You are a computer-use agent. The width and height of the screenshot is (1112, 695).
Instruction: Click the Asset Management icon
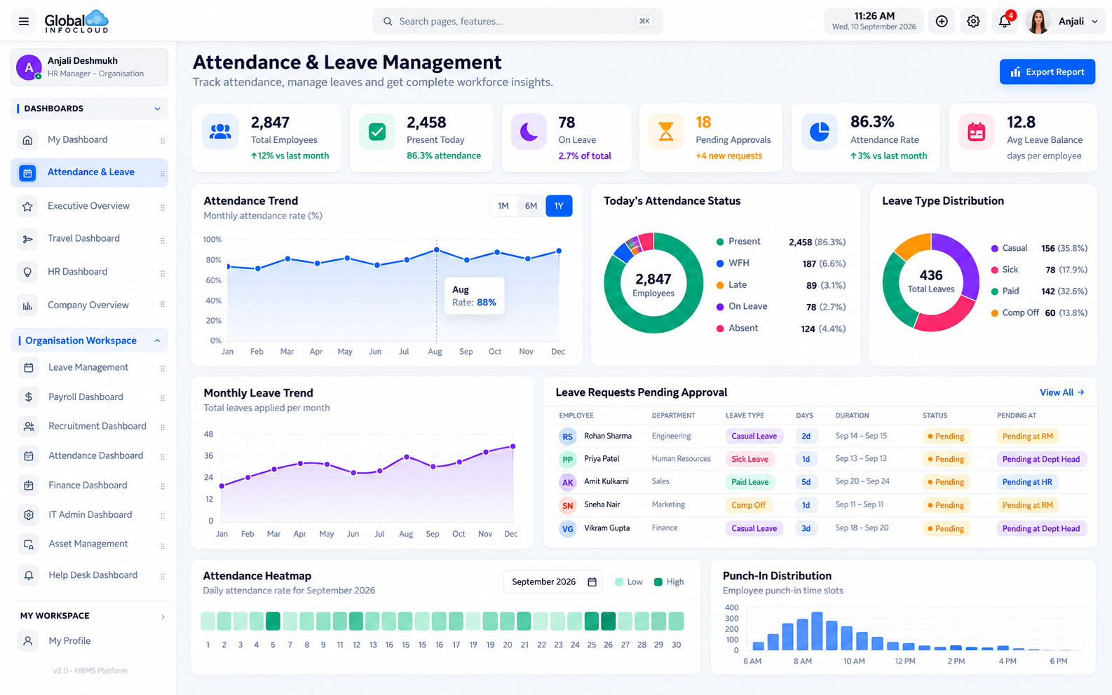point(29,544)
